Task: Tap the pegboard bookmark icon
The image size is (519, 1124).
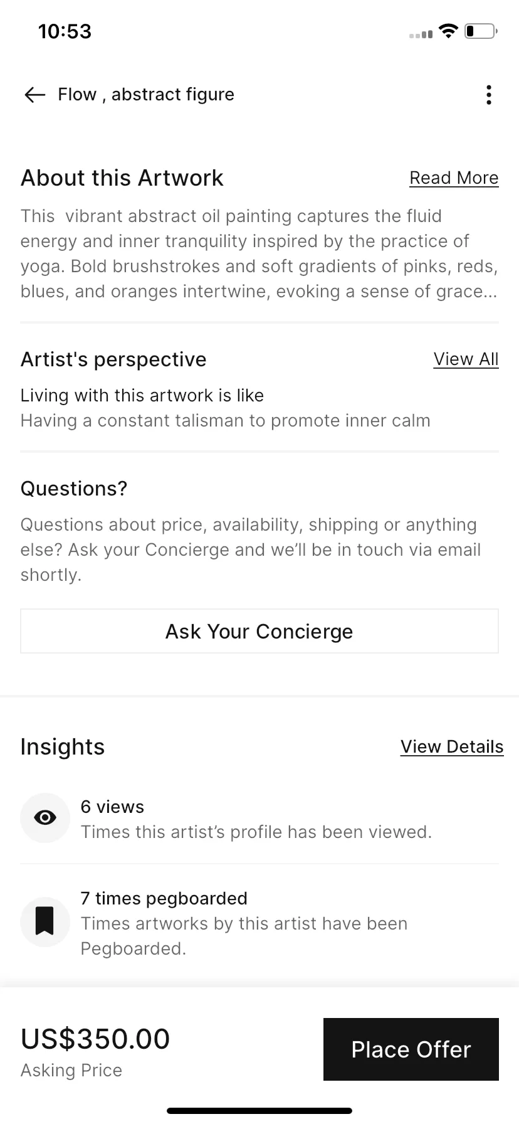Action: coord(45,921)
